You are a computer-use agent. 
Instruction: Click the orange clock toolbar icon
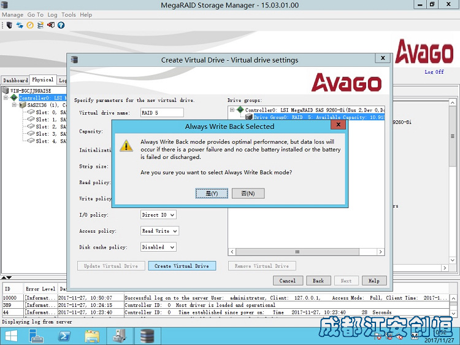coord(30,25)
